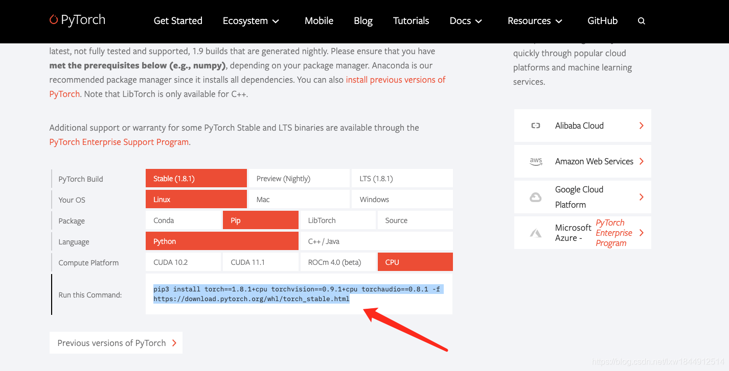The image size is (729, 371).
Task: Click 'met the prerequisites below' bold text
Action: [x=108, y=65]
